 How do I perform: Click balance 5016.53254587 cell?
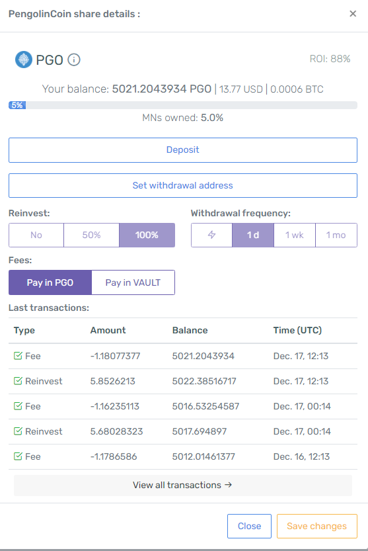point(205,406)
